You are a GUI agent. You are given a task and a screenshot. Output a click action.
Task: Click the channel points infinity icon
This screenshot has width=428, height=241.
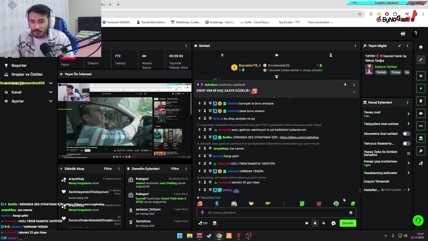click(203, 223)
